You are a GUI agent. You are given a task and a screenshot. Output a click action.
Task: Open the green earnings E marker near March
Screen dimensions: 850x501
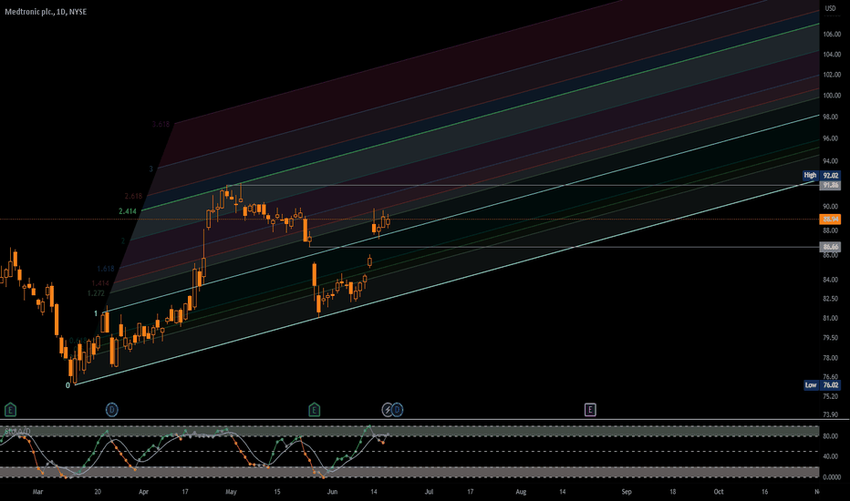coord(10,410)
